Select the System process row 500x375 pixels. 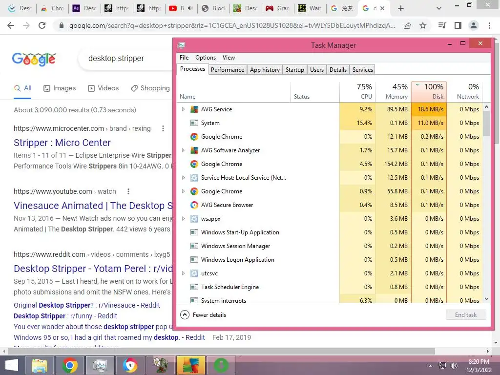(x=330, y=123)
